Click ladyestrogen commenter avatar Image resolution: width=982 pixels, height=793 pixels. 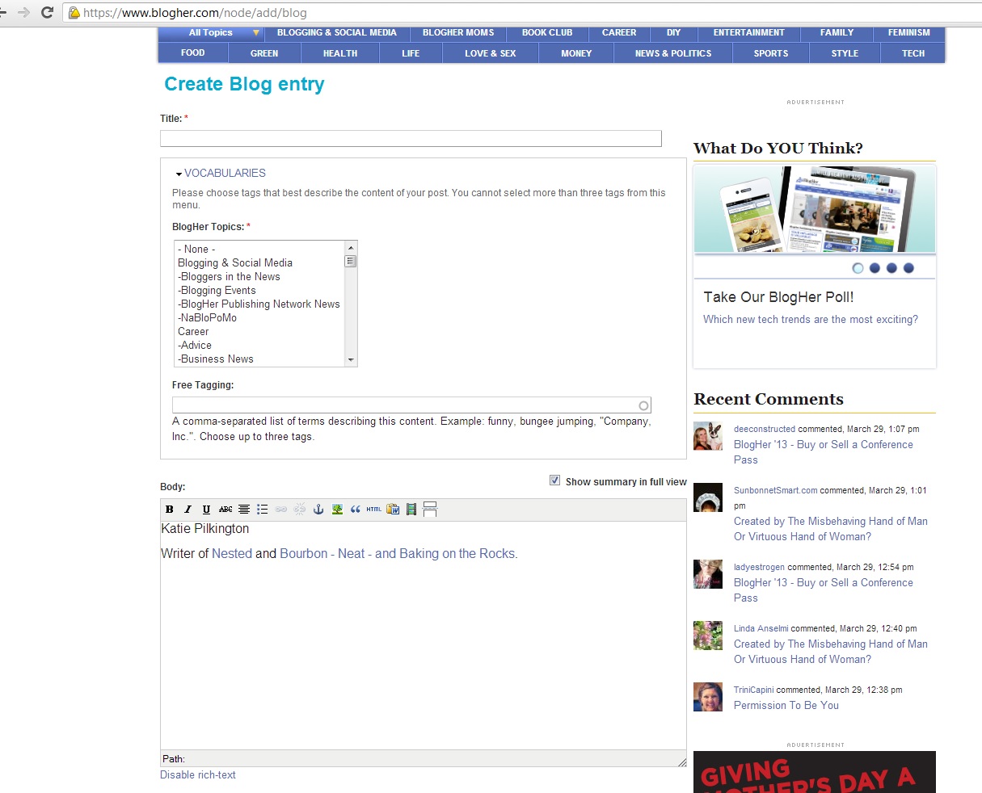(x=708, y=574)
